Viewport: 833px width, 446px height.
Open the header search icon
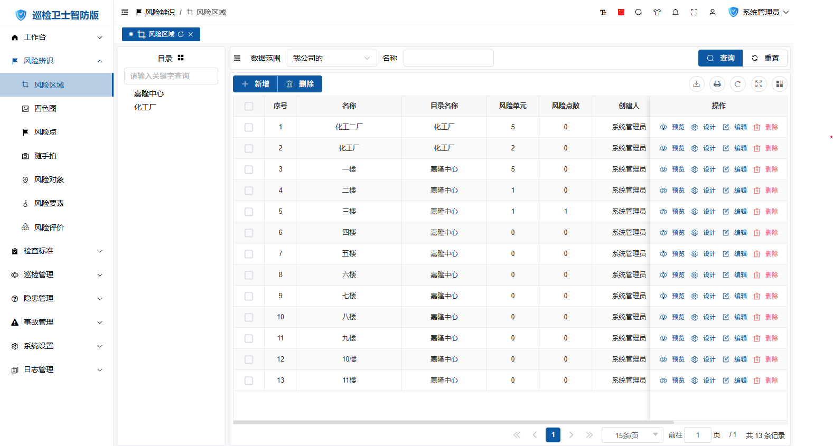pyautogui.click(x=639, y=12)
